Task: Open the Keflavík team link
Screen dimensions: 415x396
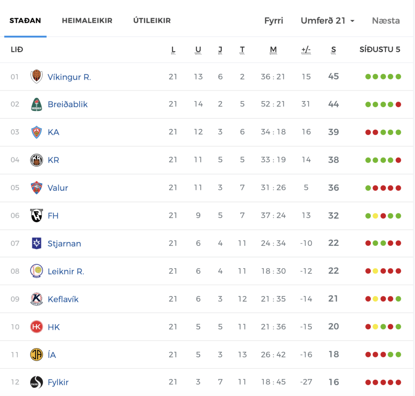Action: pos(63,299)
